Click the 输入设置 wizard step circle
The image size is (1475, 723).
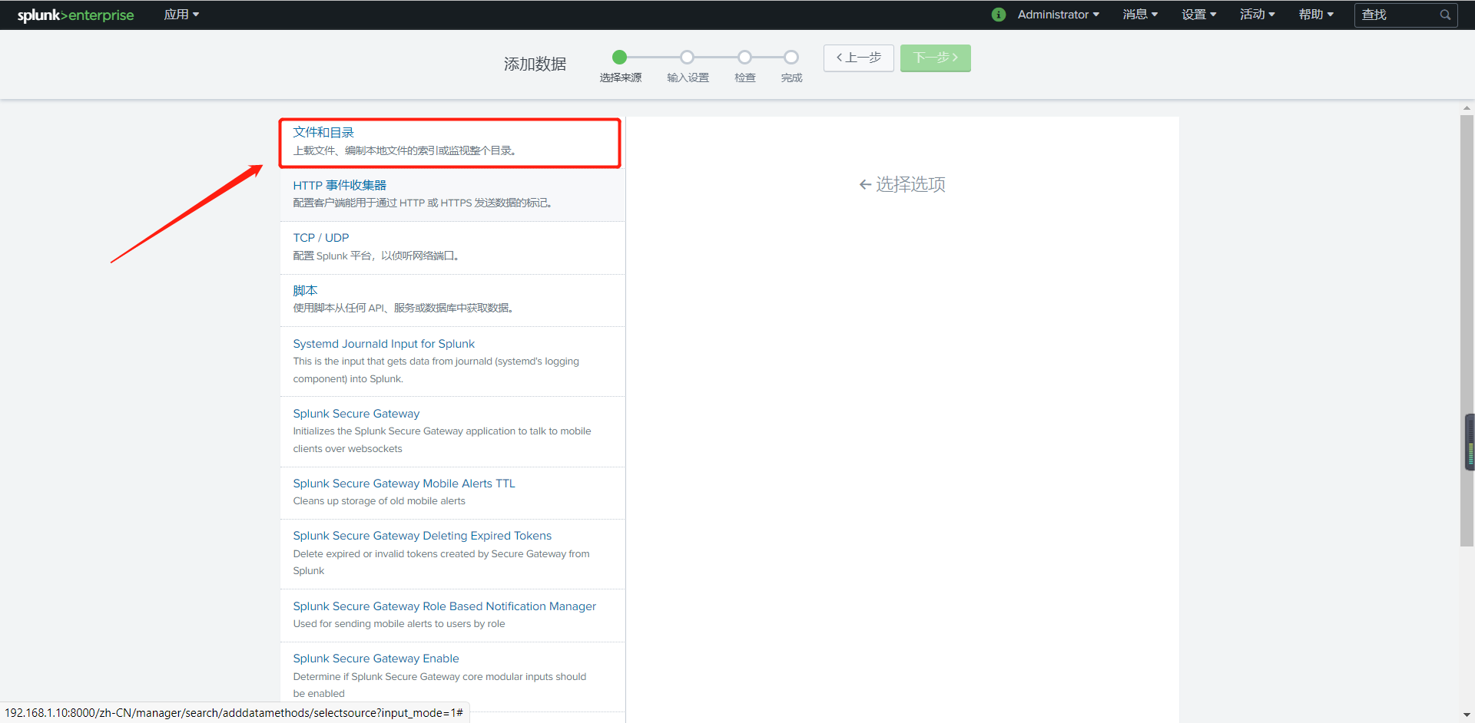coord(687,57)
